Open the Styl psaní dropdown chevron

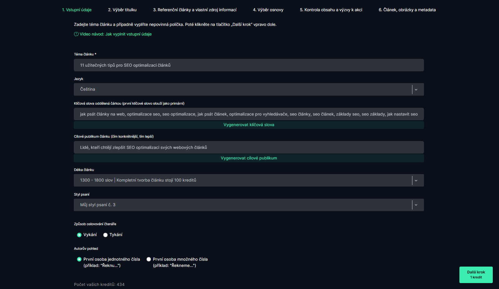pyautogui.click(x=416, y=205)
